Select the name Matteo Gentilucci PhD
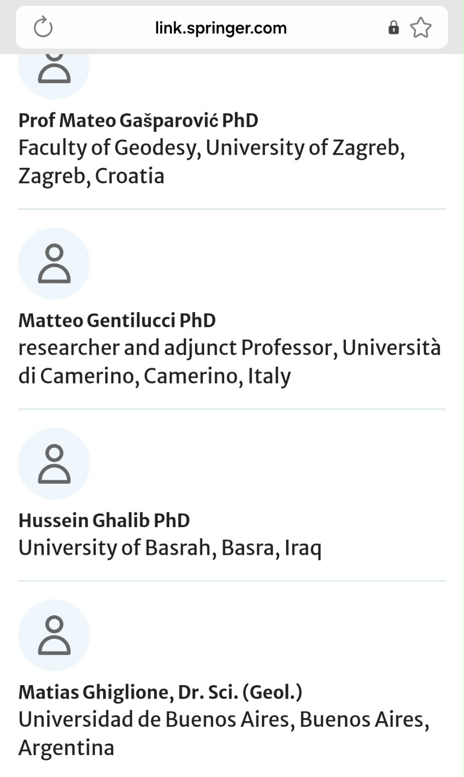Screen dimensions: 464x777 pos(117,320)
